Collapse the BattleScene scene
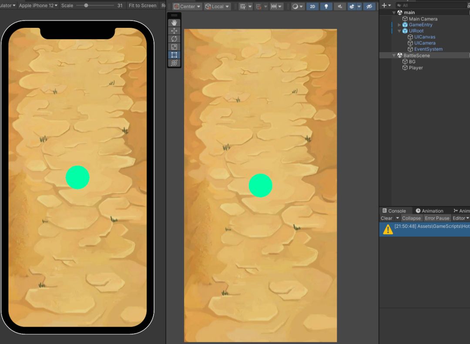 (x=394, y=55)
